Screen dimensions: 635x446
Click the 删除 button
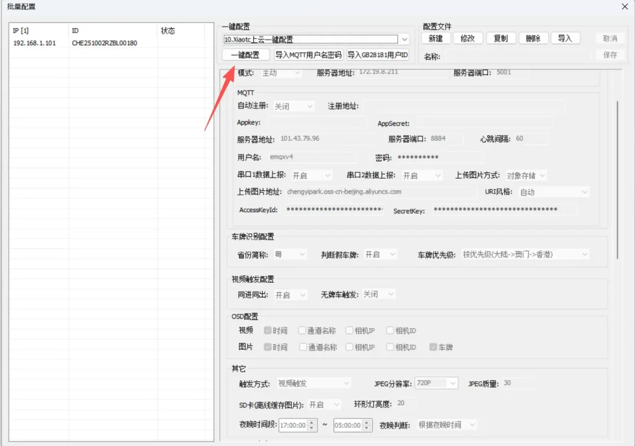pos(533,38)
